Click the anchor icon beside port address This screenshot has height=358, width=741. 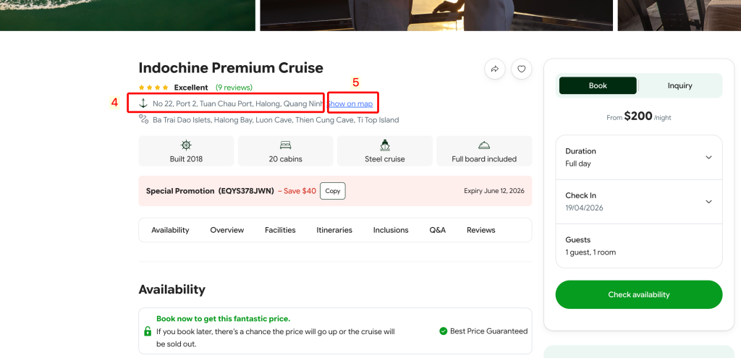click(143, 103)
